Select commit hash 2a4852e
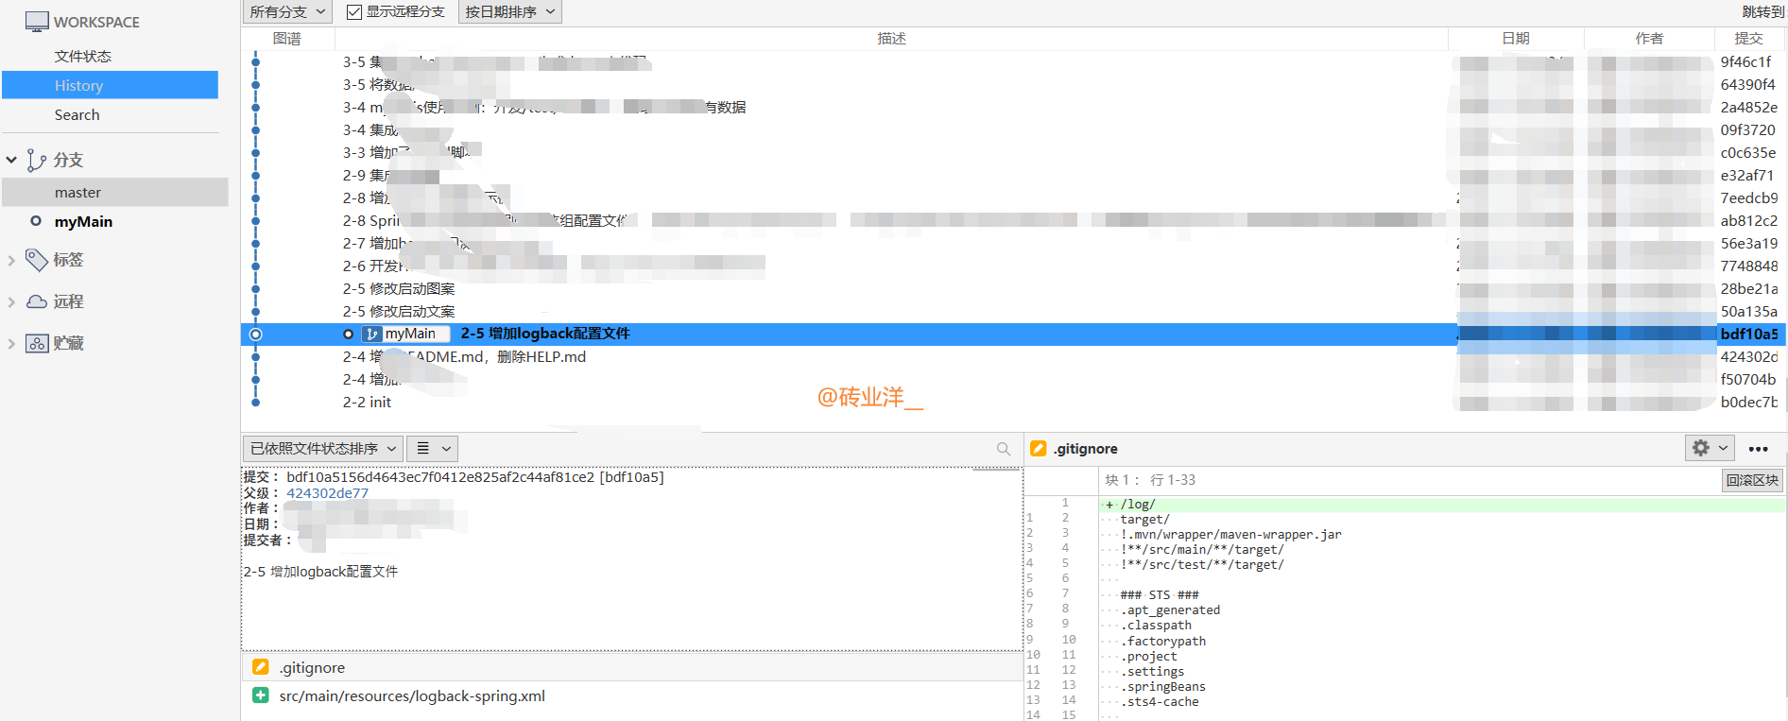1788x721 pixels. pos(1748,107)
